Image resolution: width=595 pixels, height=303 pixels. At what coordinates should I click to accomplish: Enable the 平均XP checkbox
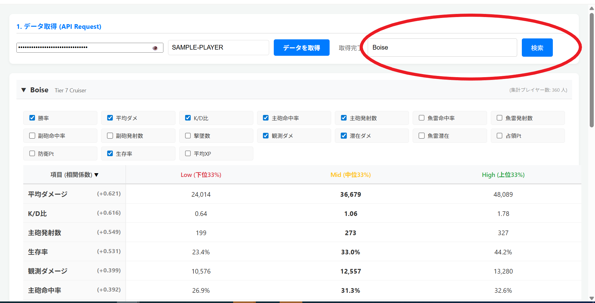pos(188,153)
